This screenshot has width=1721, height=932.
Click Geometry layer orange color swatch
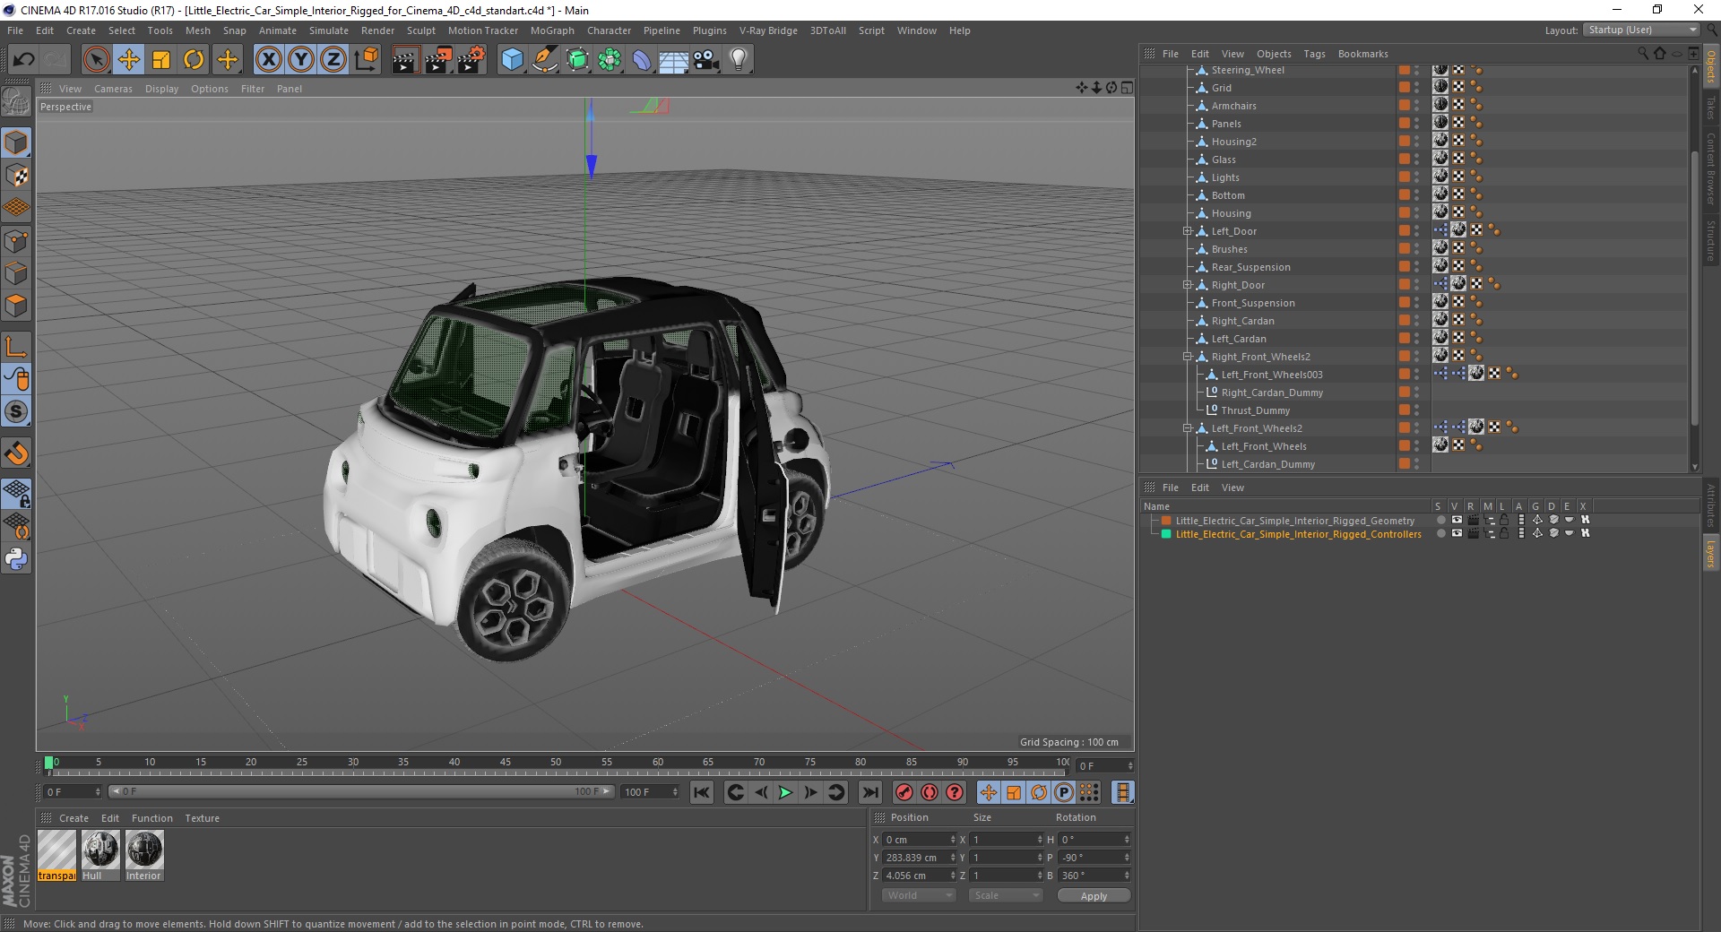1166,520
